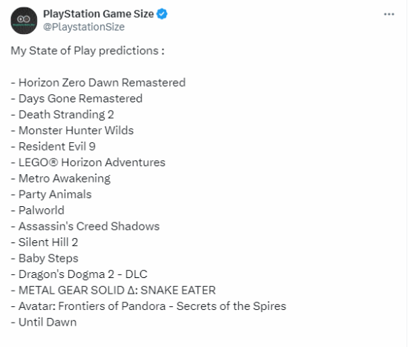
Task: Click the Party Animals entry
Action: [51, 194]
